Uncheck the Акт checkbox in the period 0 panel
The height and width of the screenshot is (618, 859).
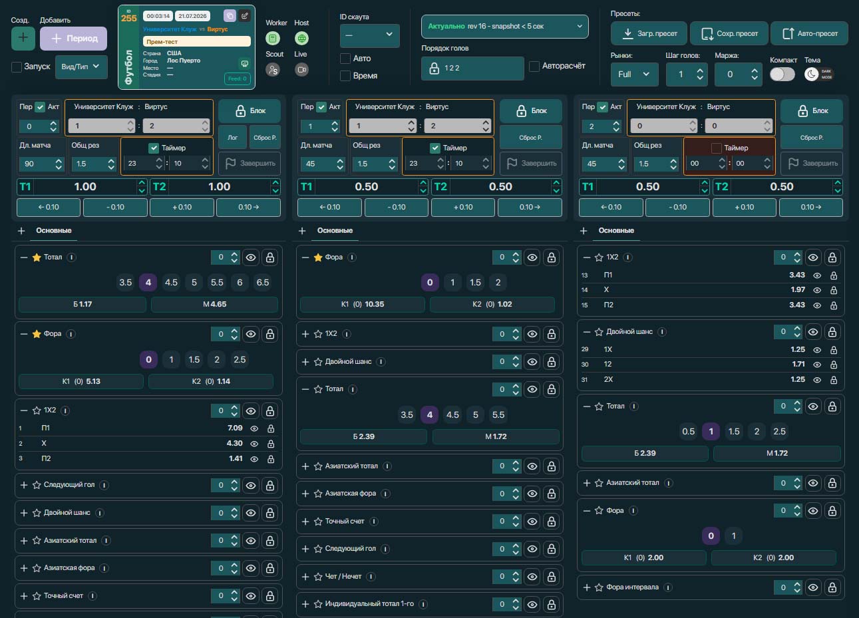pyautogui.click(x=40, y=107)
